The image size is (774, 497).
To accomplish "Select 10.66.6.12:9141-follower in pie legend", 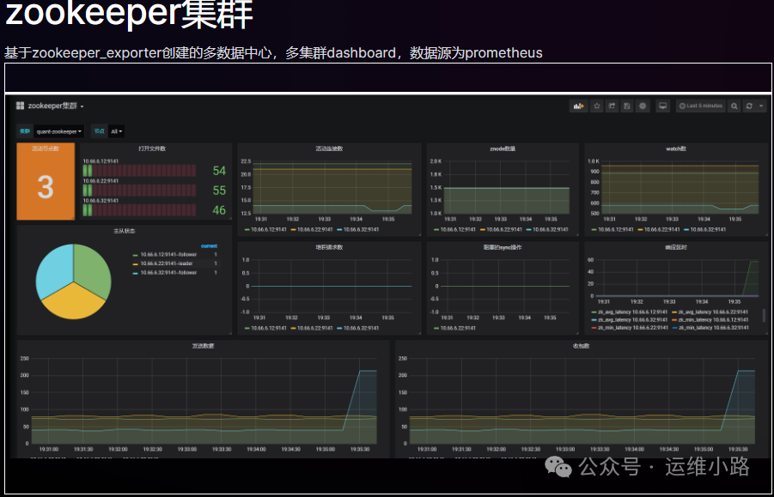I will [165, 255].
